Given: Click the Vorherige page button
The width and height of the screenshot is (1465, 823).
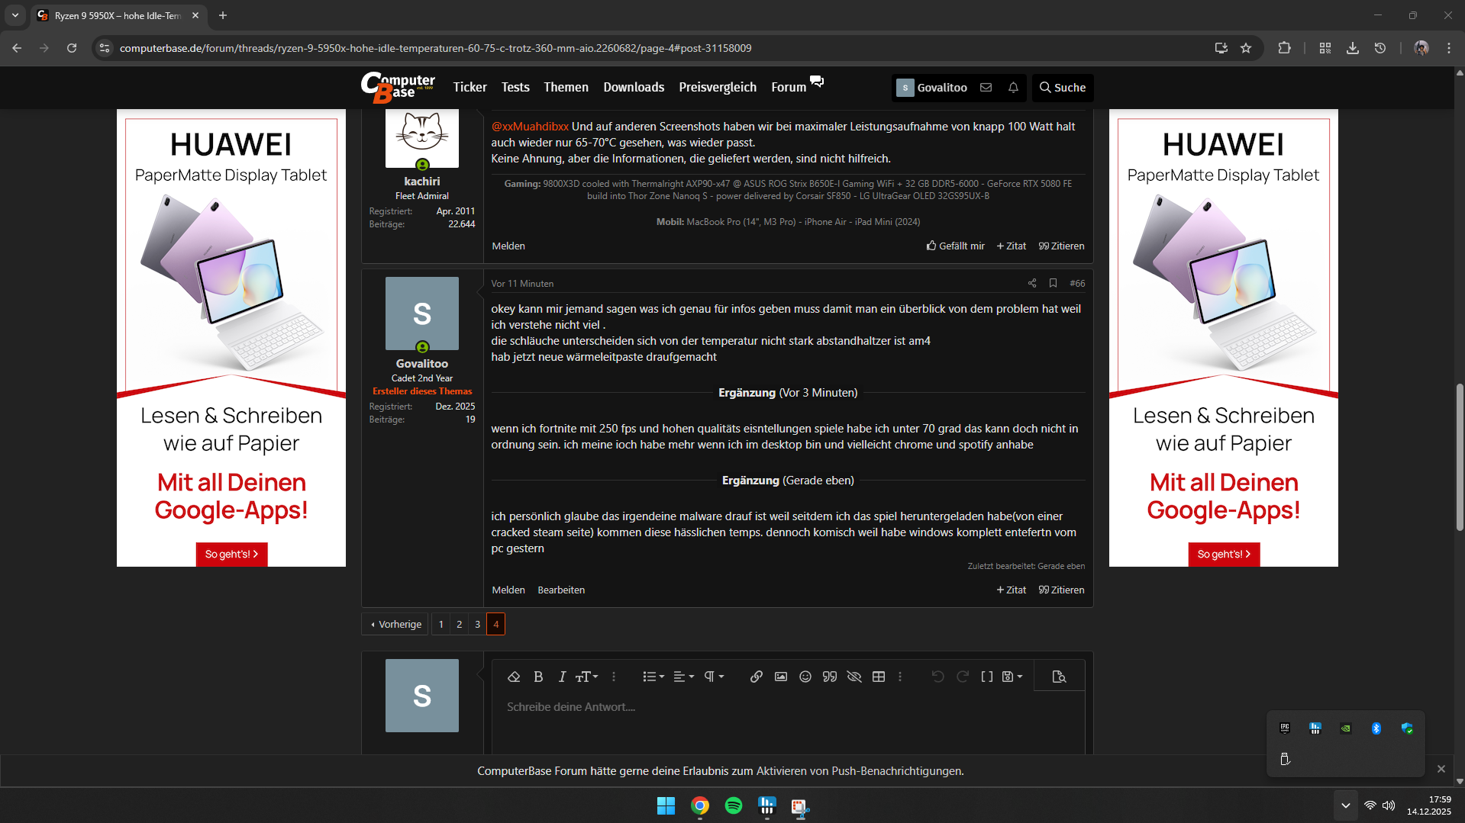Looking at the screenshot, I should 395,624.
